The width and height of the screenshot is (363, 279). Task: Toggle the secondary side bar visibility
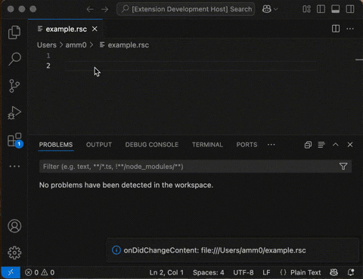click(350, 9)
